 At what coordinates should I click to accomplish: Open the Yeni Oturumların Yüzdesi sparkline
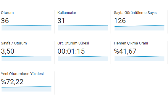26,89
